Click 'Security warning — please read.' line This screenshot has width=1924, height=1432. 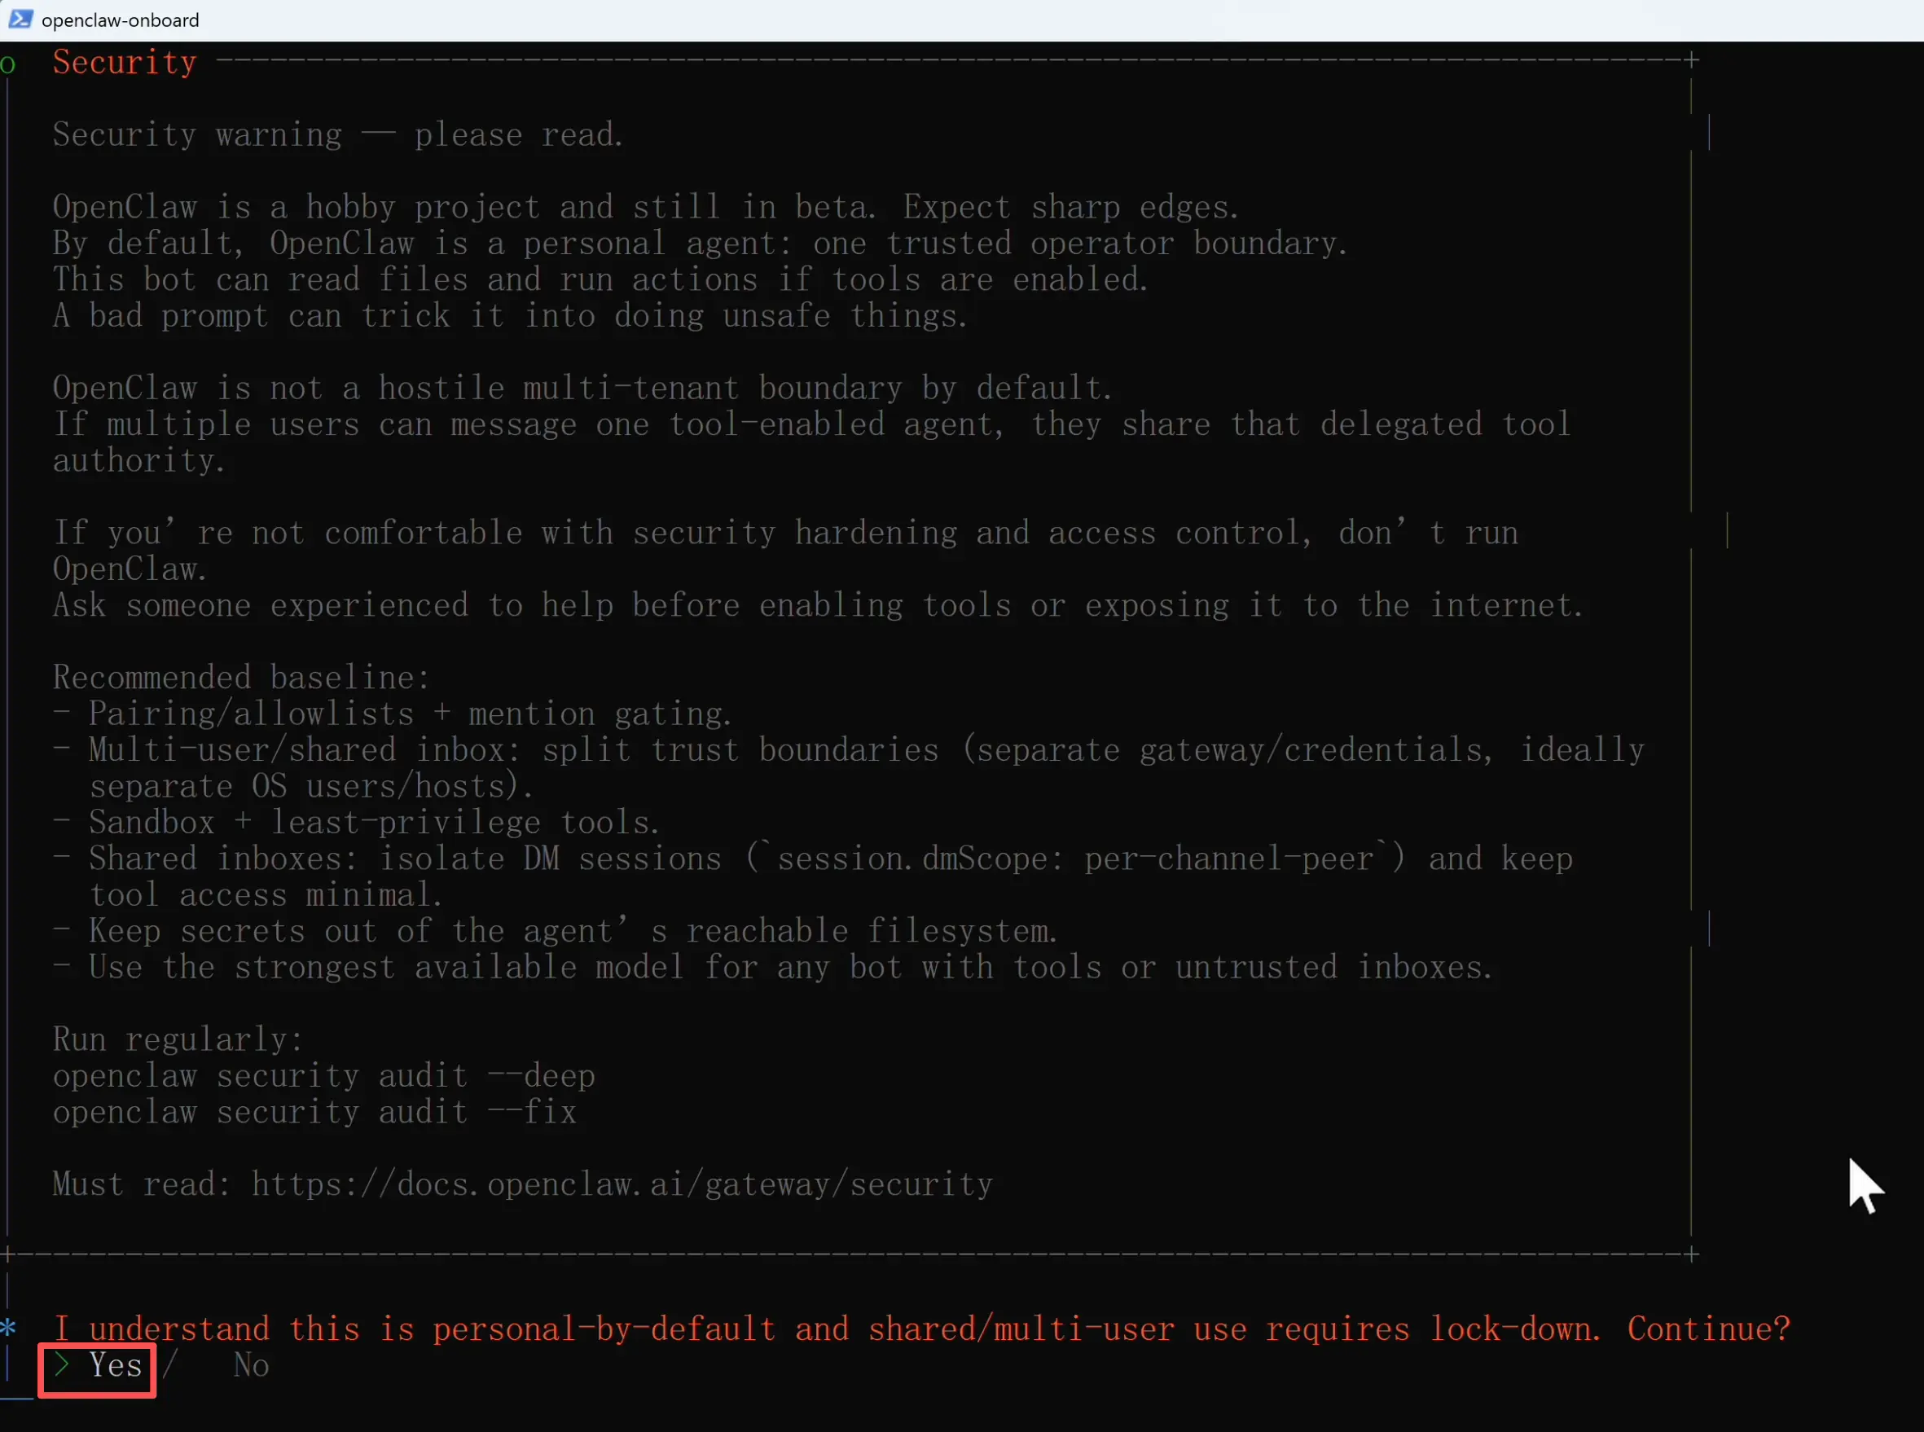(x=338, y=134)
